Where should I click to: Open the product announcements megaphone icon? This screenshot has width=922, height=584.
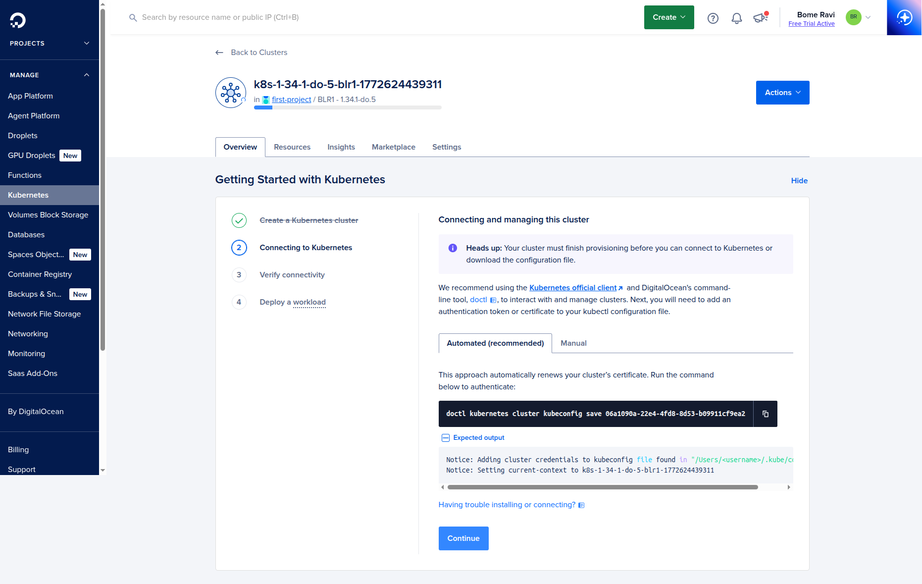(x=760, y=17)
